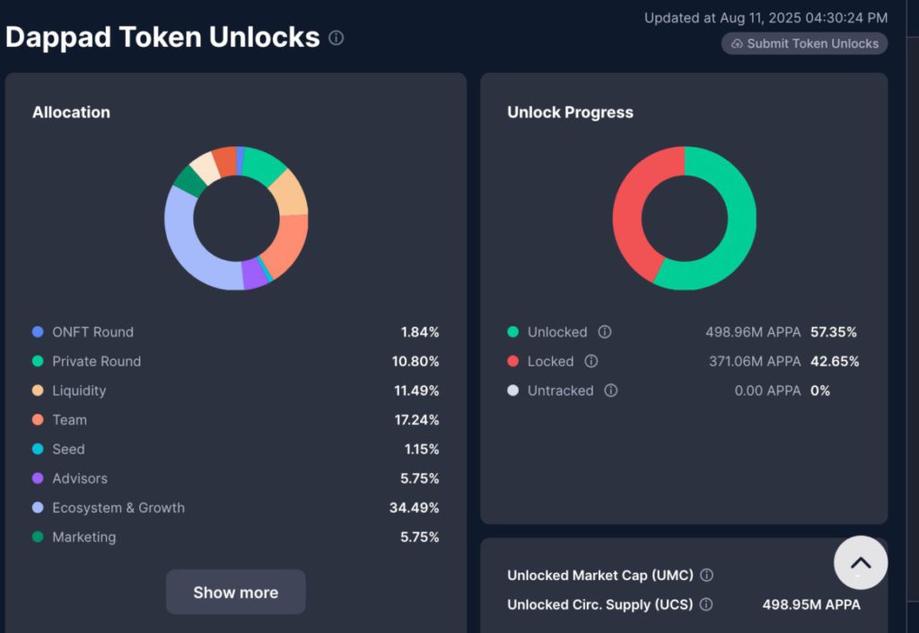This screenshot has width=919, height=633.
Task: Click info icon next to Unlocked label
Action: click(x=605, y=332)
